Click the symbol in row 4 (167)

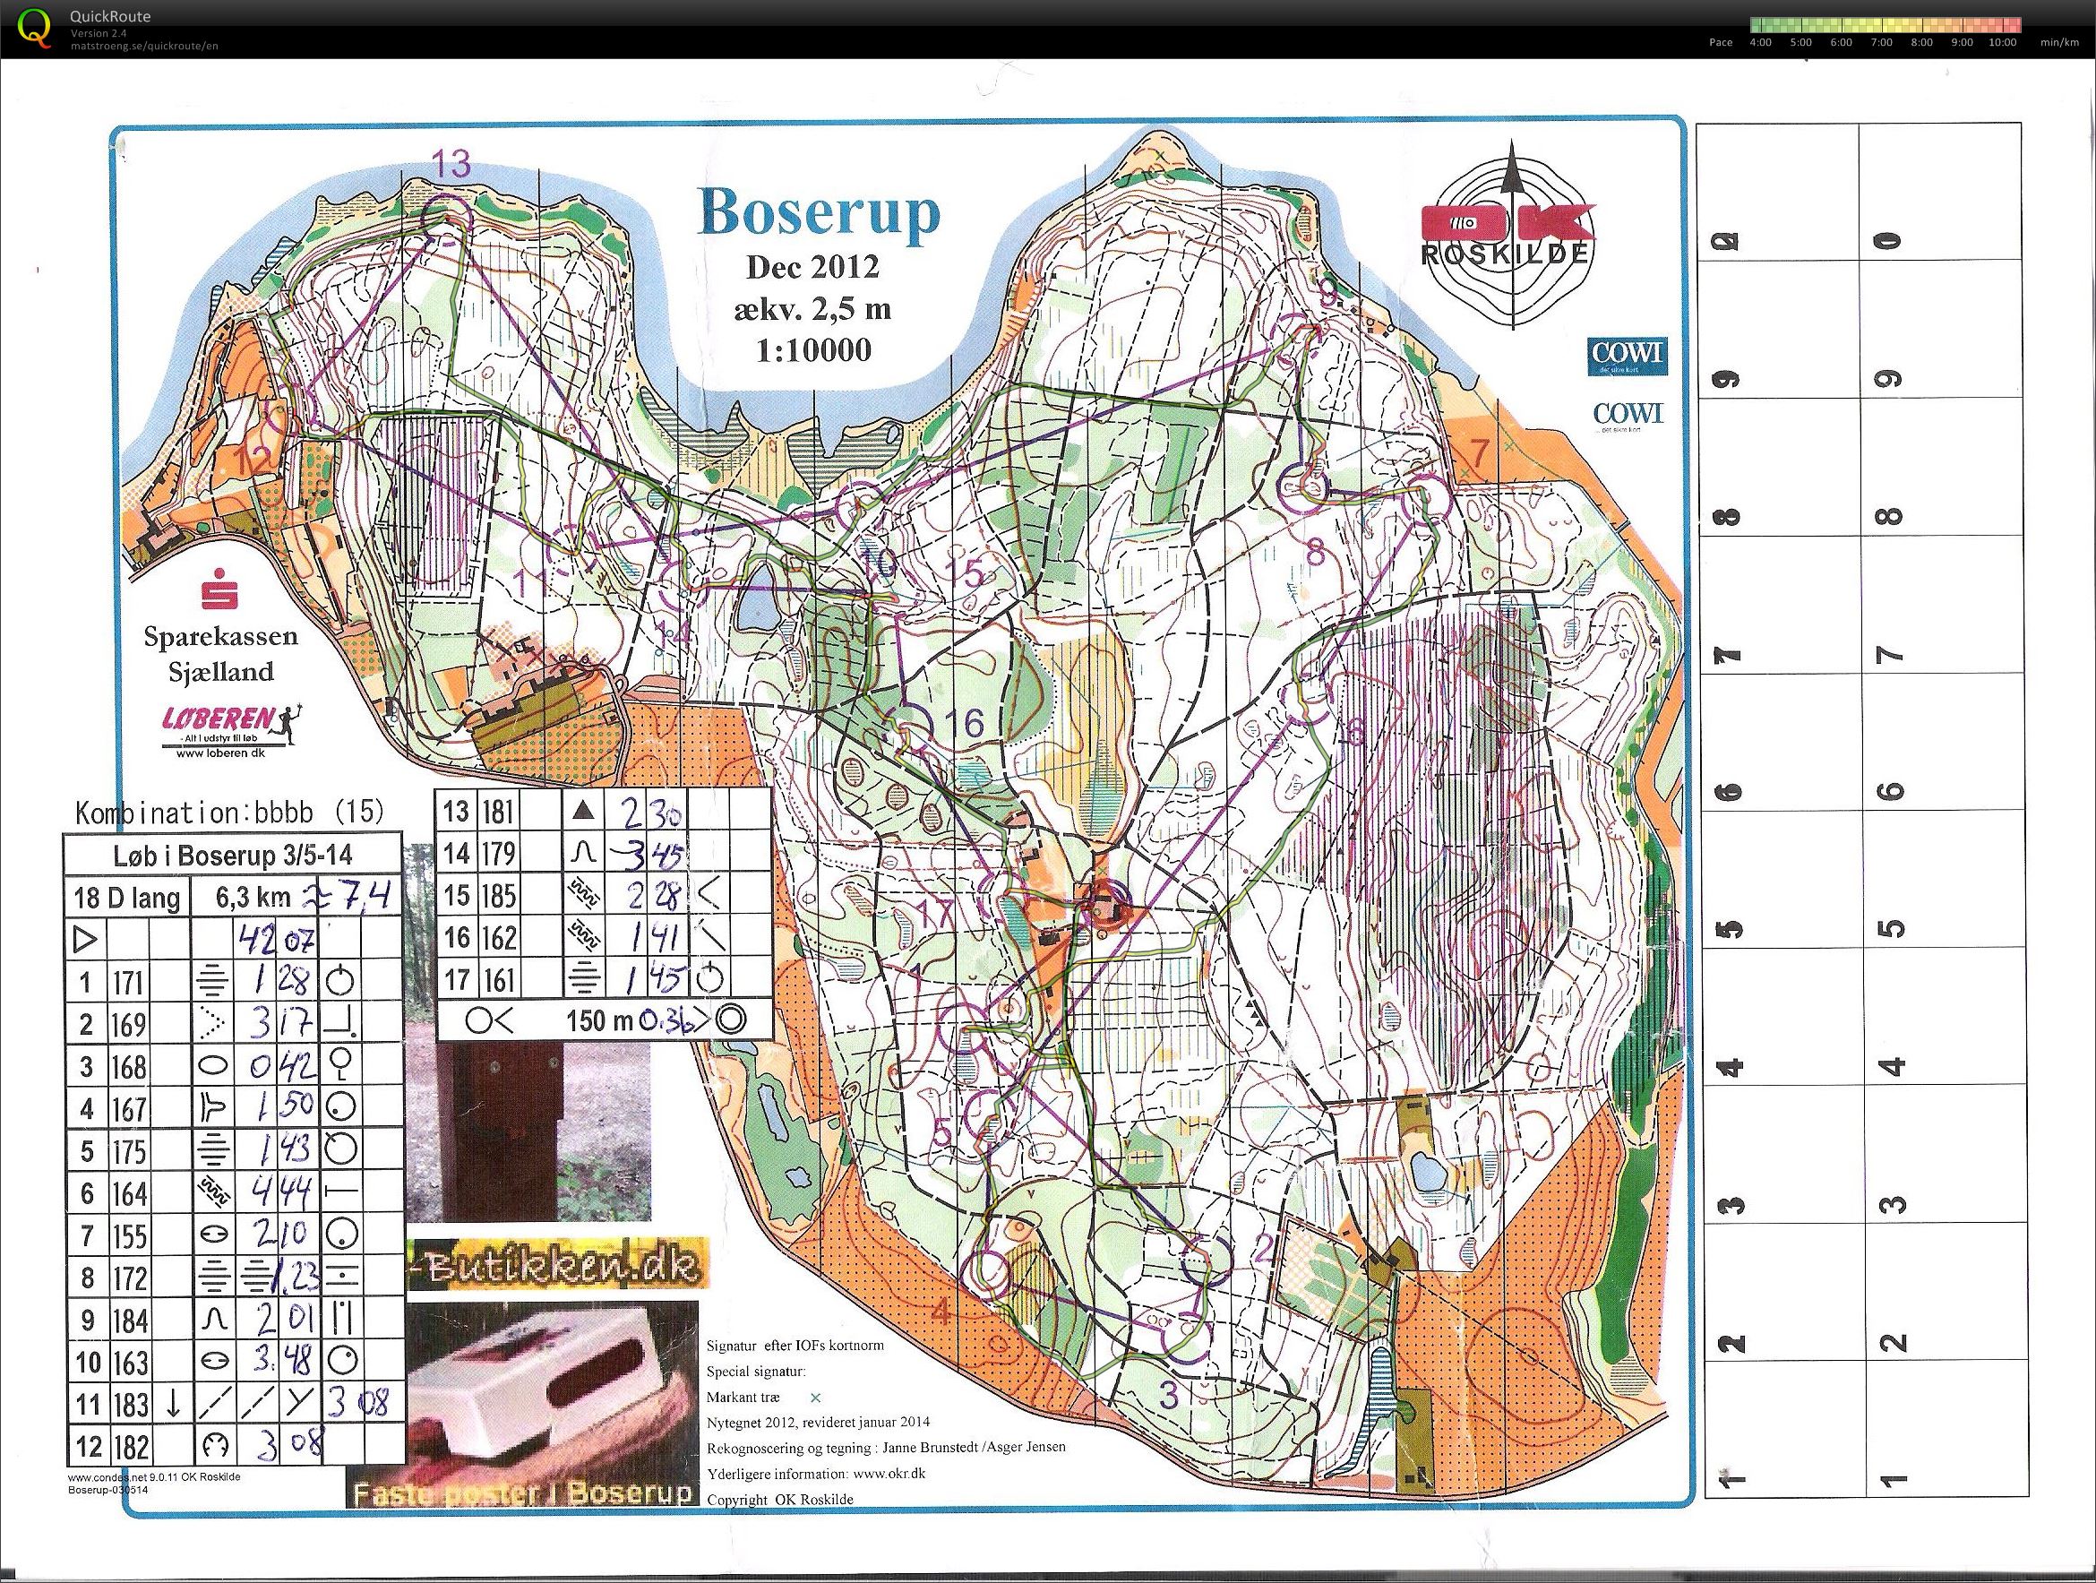click(x=214, y=1108)
